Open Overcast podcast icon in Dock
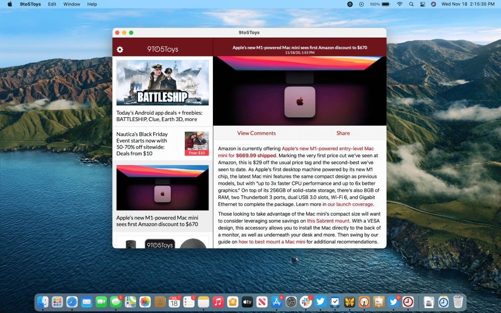The image size is (501, 313). [x=364, y=301]
